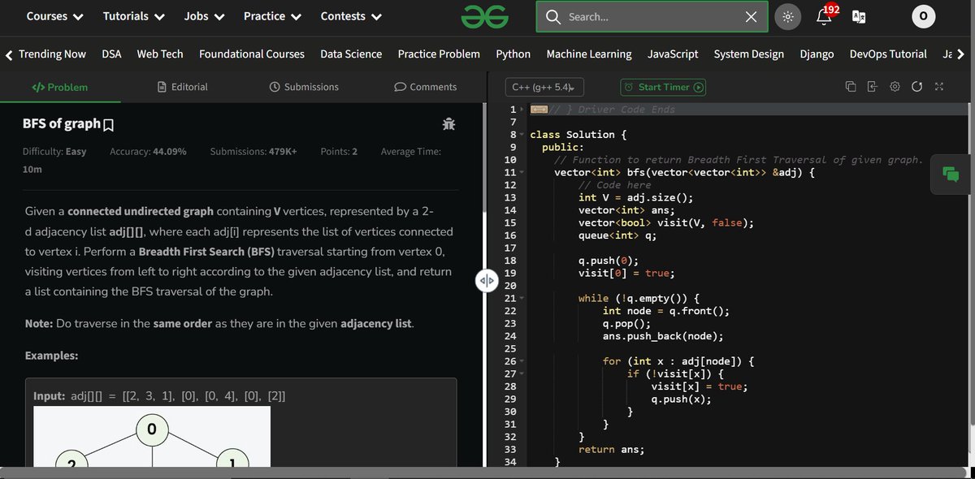The width and height of the screenshot is (975, 479).
Task: Switch to the Editorial tab
Action: tap(182, 87)
